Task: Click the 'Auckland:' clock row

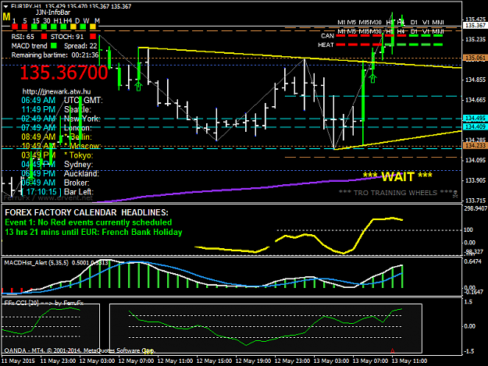Action: (60, 173)
